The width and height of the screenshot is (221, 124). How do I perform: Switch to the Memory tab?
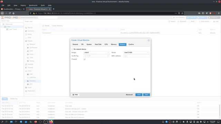(114, 44)
